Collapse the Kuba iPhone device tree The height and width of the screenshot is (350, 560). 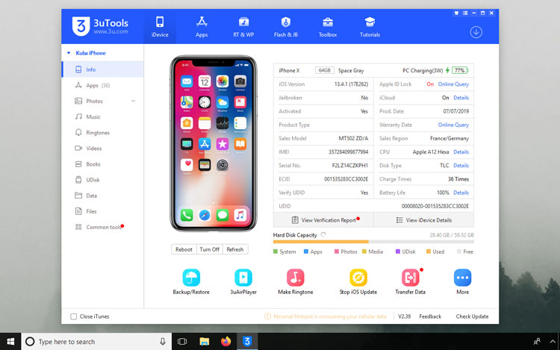[69, 53]
